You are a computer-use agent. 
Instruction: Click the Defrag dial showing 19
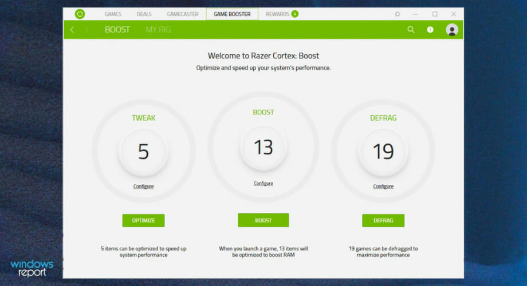tap(383, 152)
